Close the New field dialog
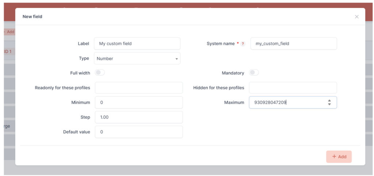Viewport: 374px width, 176px height. coord(356,17)
